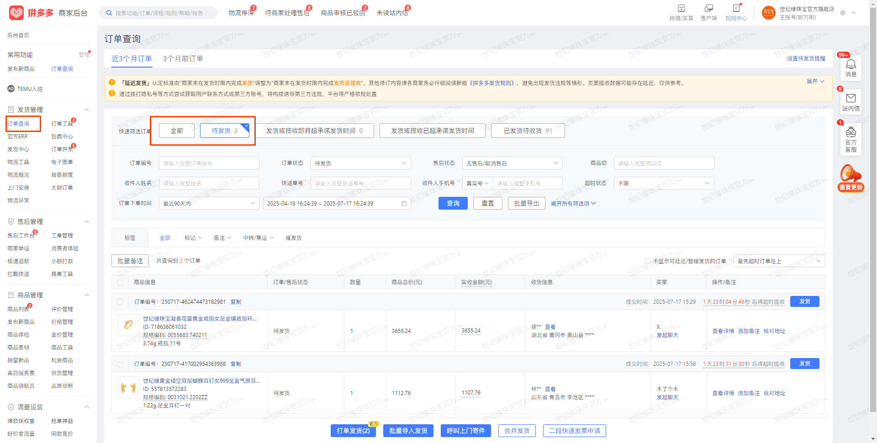Switch to 3个月前订单 tab
877x443 pixels.
(x=183, y=59)
